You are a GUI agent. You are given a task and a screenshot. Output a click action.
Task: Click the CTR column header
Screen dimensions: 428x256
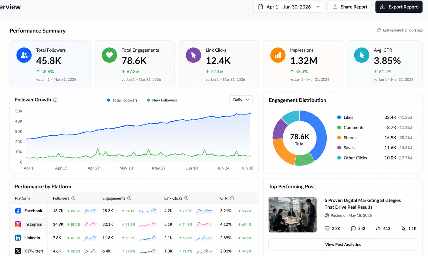[x=224, y=198]
